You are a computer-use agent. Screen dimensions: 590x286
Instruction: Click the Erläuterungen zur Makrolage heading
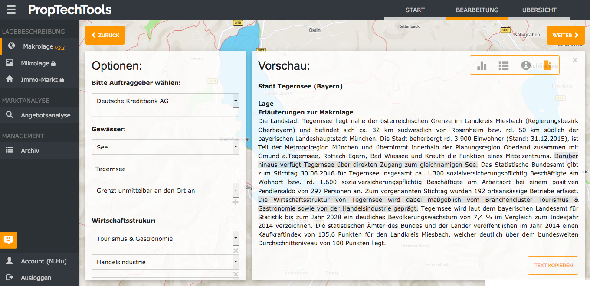[x=306, y=112]
